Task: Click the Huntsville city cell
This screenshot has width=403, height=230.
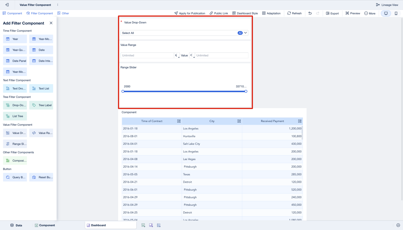Action: click(212, 136)
